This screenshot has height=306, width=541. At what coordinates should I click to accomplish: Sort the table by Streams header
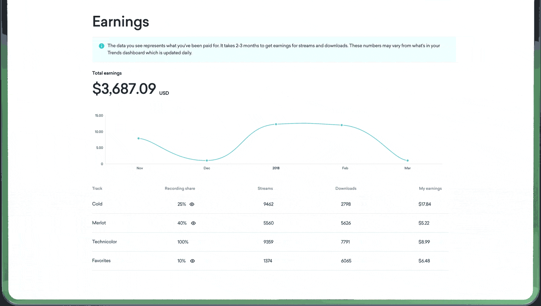[x=265, y=189]
